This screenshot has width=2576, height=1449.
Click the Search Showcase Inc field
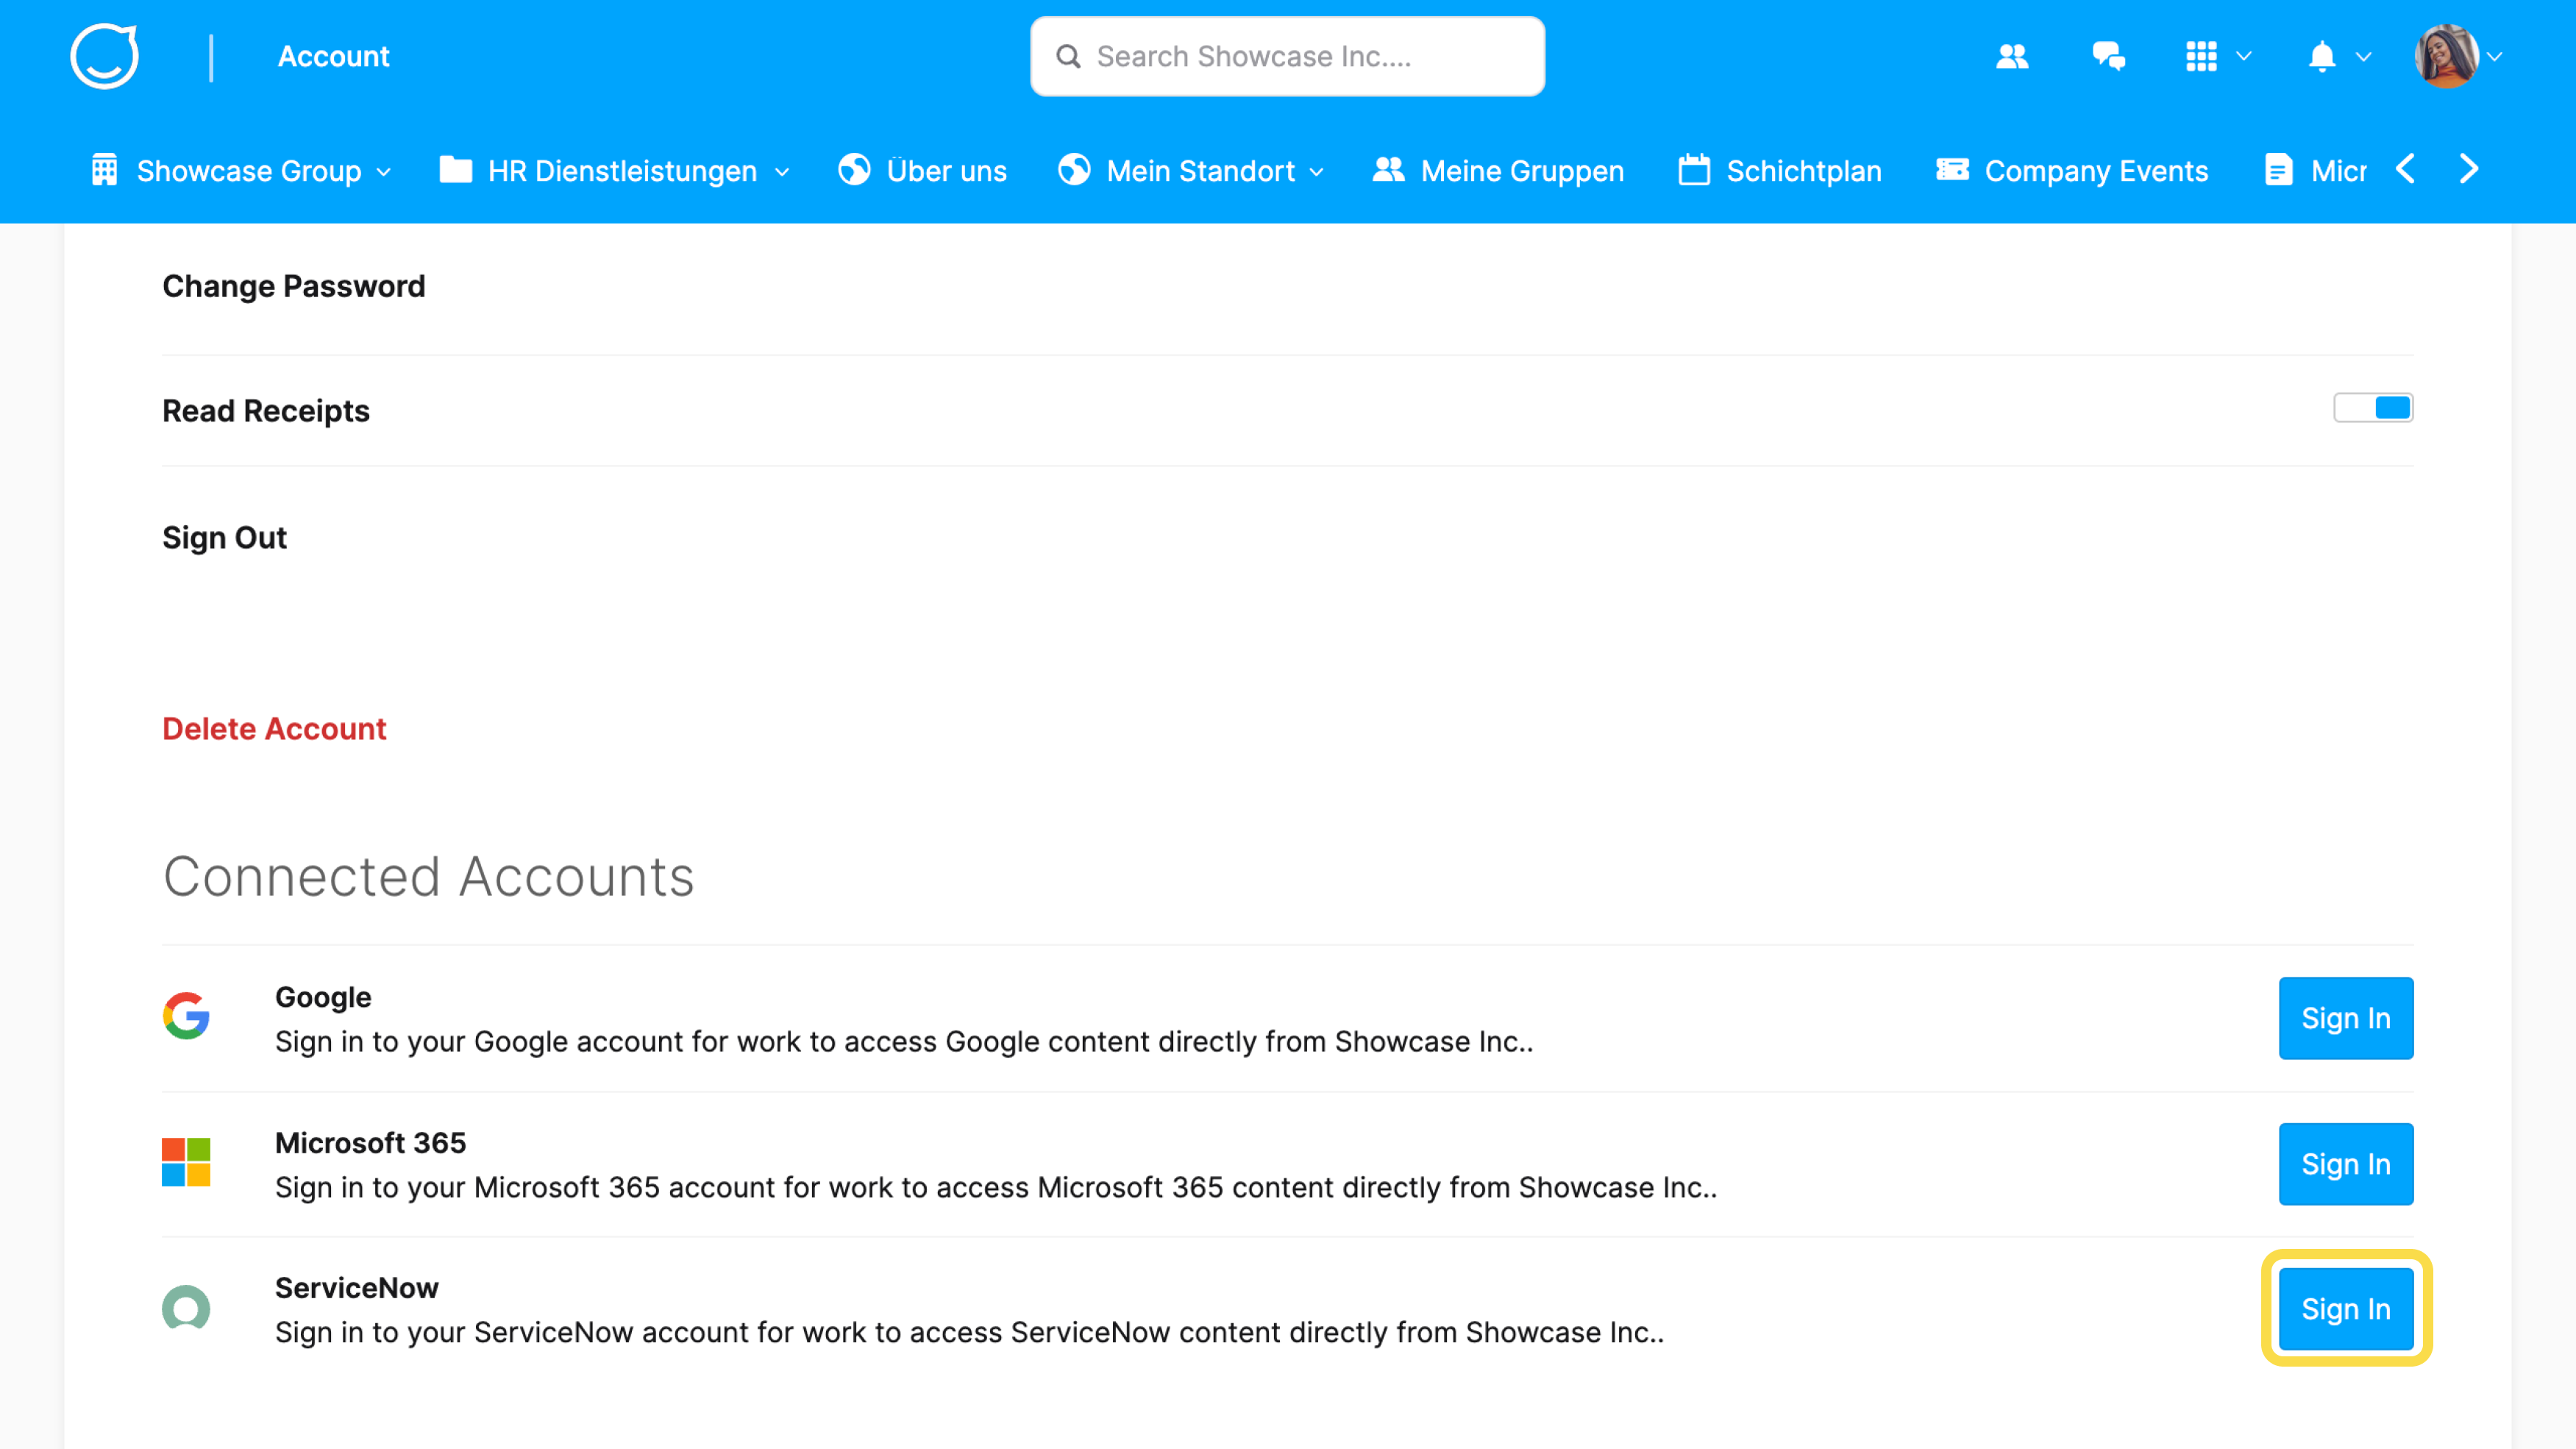pos(1287,56)
